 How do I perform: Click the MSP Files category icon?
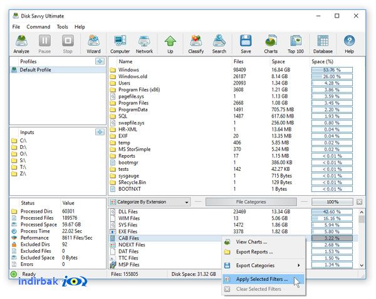[113, 265]
